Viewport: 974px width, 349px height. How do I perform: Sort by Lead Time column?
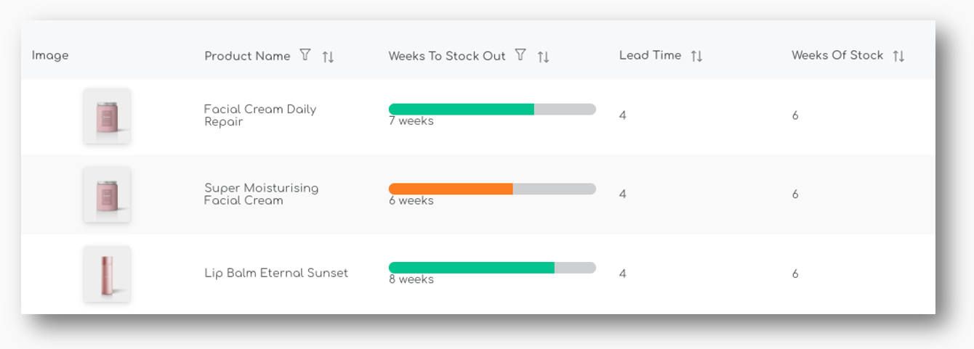pyautogui.click(x=696, y=56)
